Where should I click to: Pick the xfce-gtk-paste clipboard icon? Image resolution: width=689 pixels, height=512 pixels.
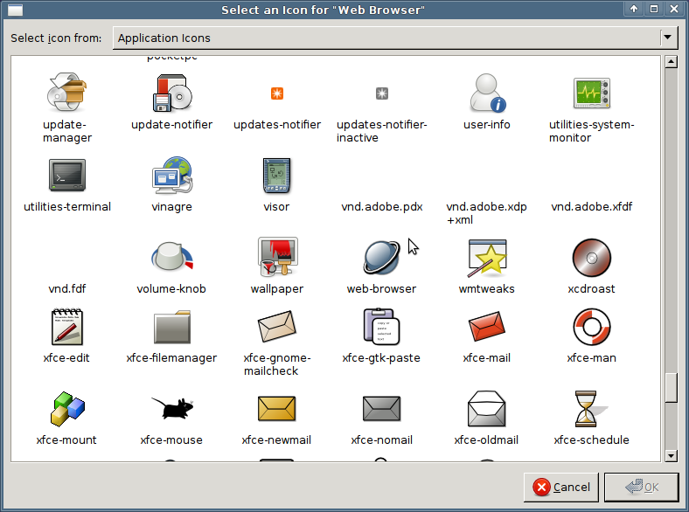[x=381, y=327]
